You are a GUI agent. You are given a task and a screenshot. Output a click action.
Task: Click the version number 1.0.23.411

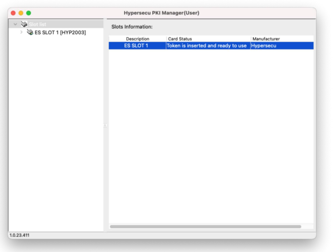[x=19, y=235]
